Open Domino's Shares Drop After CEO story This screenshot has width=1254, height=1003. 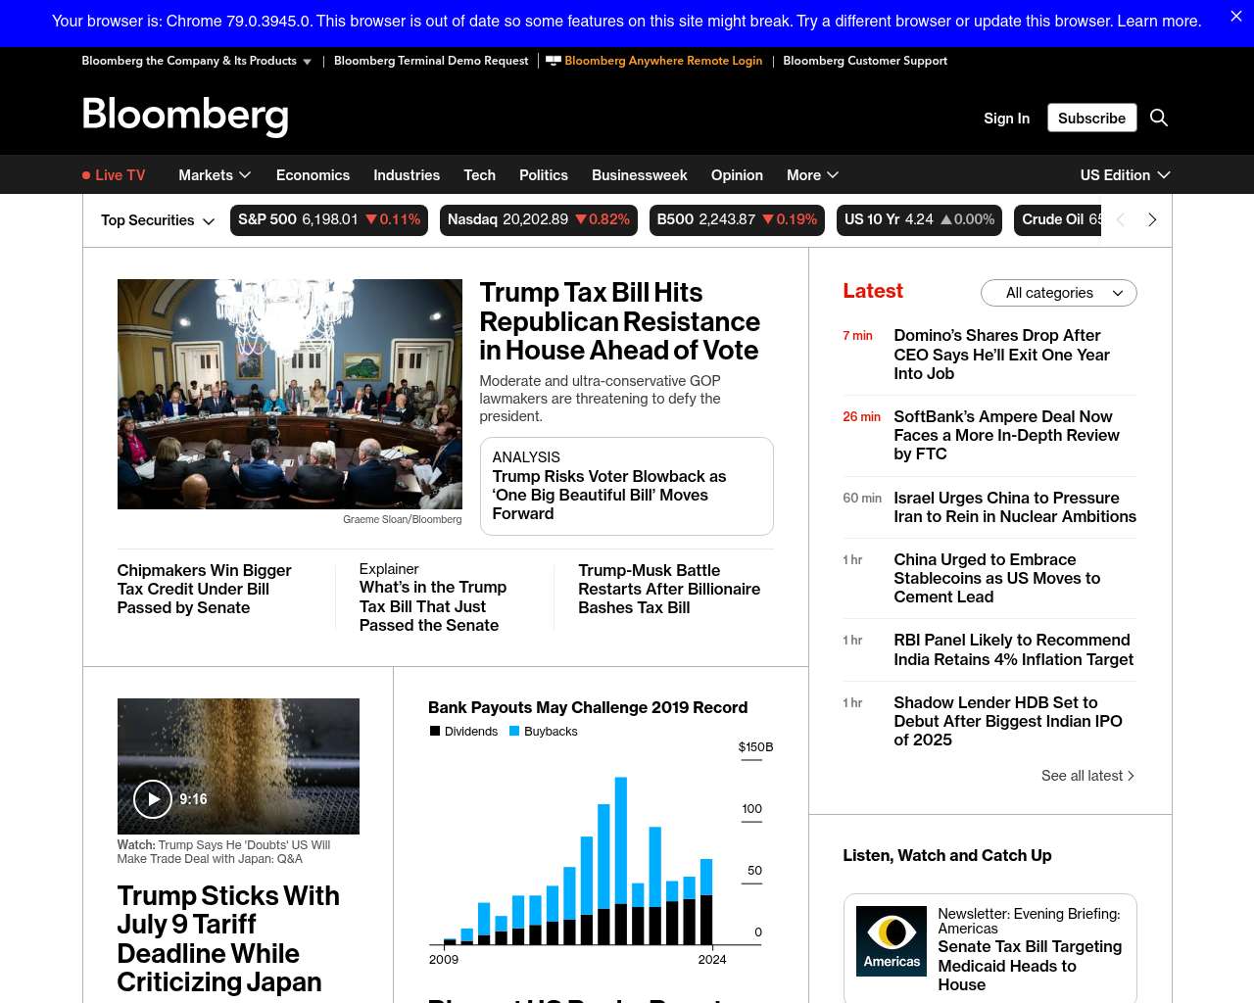[1001, 355]
